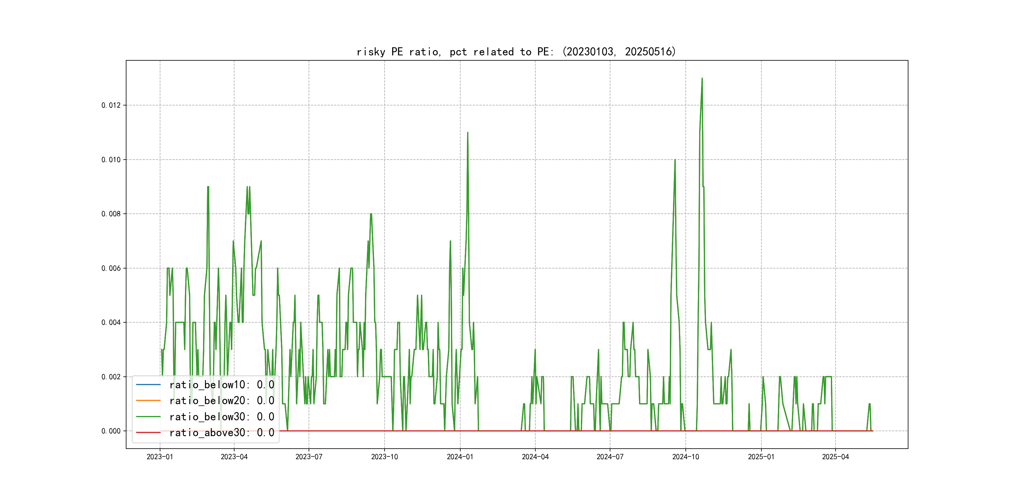Click the 0.006 y-axis tick label
Image resolution: width=1009 pixels, height=504 pixels.
111,268
